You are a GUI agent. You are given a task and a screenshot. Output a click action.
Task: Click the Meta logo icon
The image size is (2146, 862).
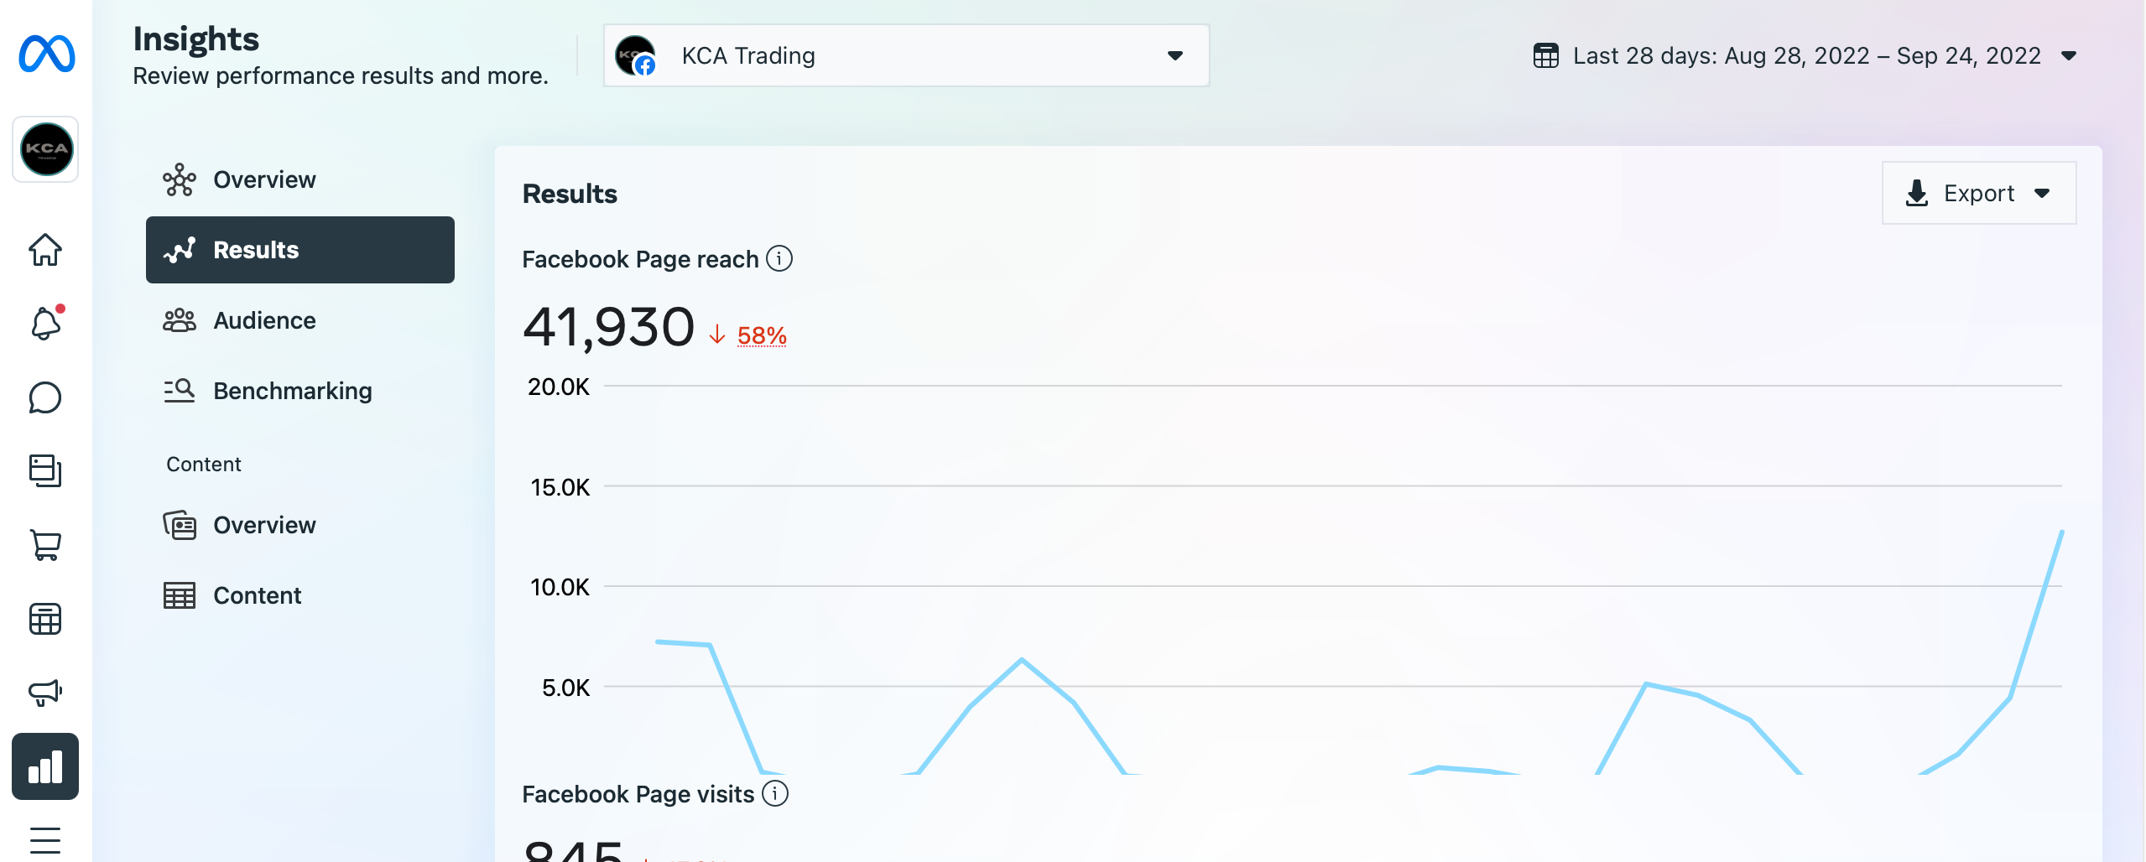tap(46, 54)
